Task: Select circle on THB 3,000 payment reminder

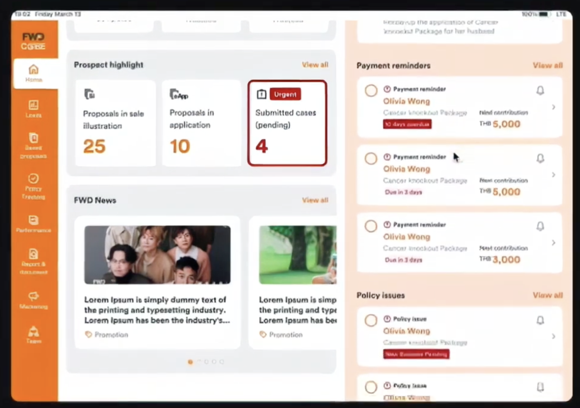Action: click(371, 226)
